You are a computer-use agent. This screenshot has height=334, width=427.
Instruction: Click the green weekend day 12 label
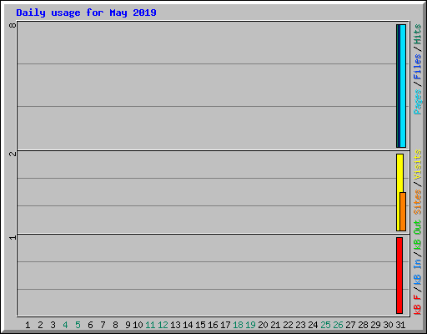[x=163, y=325]
